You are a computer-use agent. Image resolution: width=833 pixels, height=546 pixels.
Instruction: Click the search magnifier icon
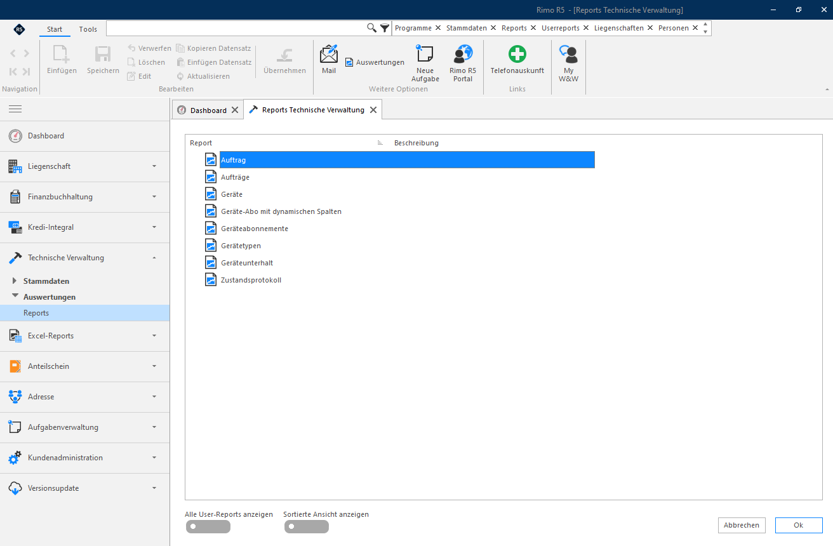click(372, 28)
